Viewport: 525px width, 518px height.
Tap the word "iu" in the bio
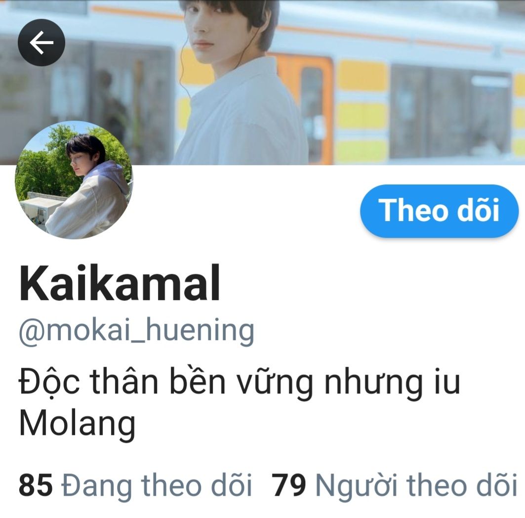[x=447, y=381]
